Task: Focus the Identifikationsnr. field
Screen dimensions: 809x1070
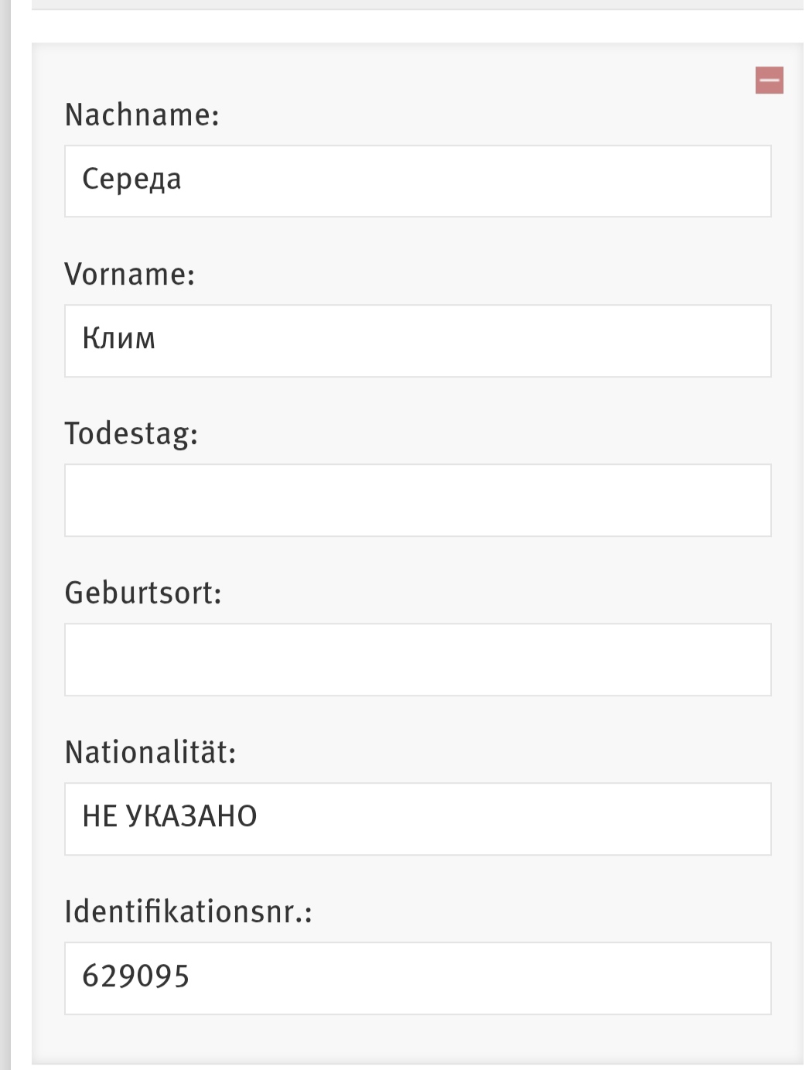Action: click(418, 978)
